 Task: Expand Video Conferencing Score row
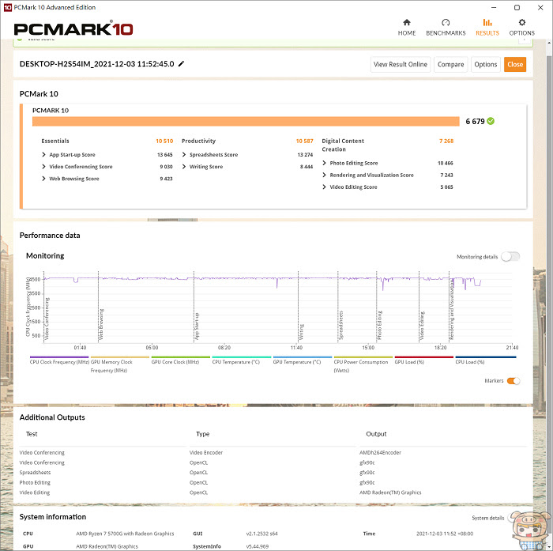(43, 167)
